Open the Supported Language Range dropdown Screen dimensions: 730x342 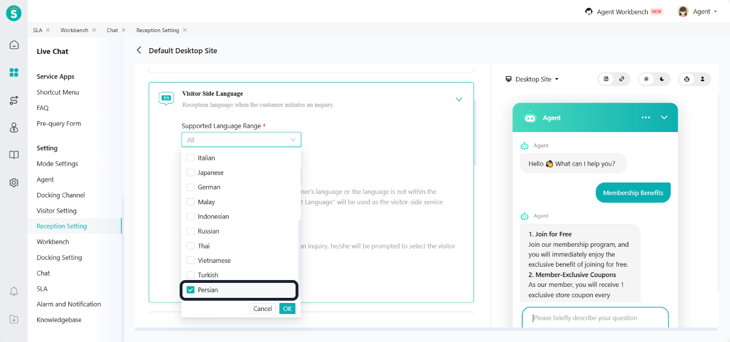(x=241, y=139)
